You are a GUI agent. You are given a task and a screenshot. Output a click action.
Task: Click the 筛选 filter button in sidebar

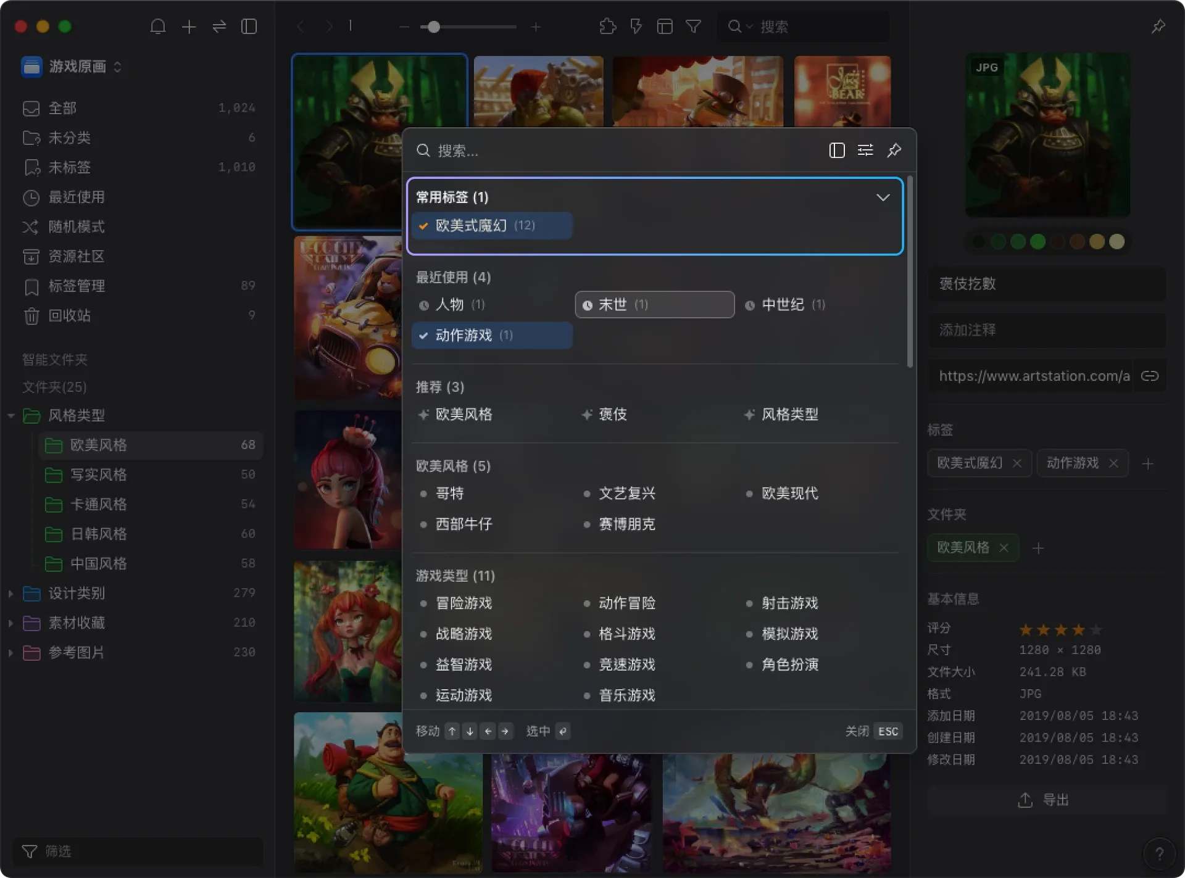(x=138, y=851)
